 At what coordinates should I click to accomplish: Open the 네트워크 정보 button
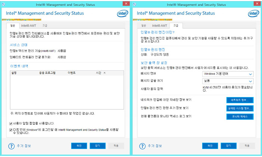(240, 100)
